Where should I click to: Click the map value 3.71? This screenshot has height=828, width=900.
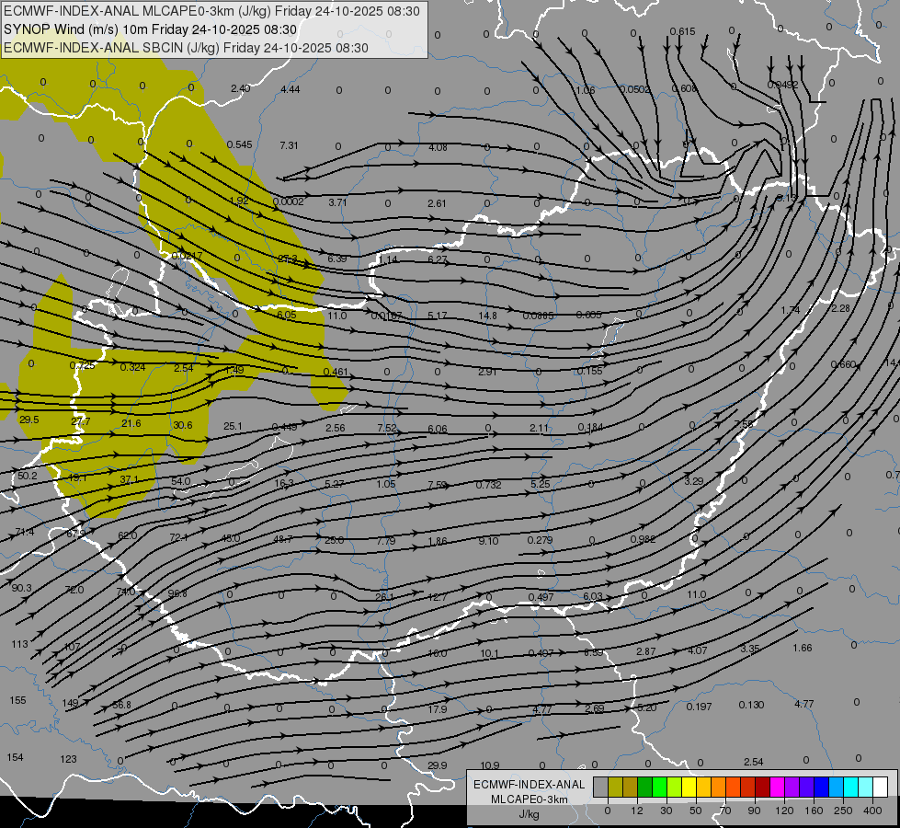click(x=338, y=202)
